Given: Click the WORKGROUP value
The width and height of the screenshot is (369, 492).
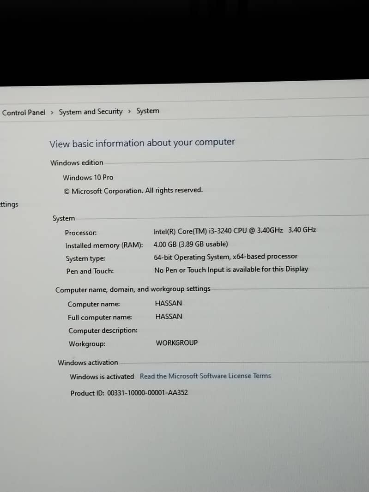Looking at the screenshot, I should coord(177,342).
